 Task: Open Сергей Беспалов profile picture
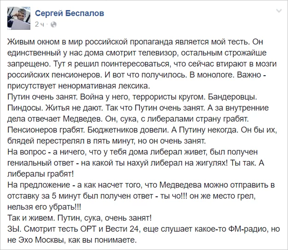pos(19,18)
